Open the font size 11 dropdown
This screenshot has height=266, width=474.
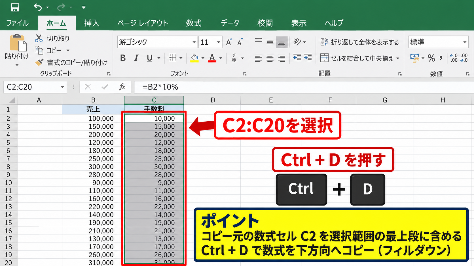[219, 42]
